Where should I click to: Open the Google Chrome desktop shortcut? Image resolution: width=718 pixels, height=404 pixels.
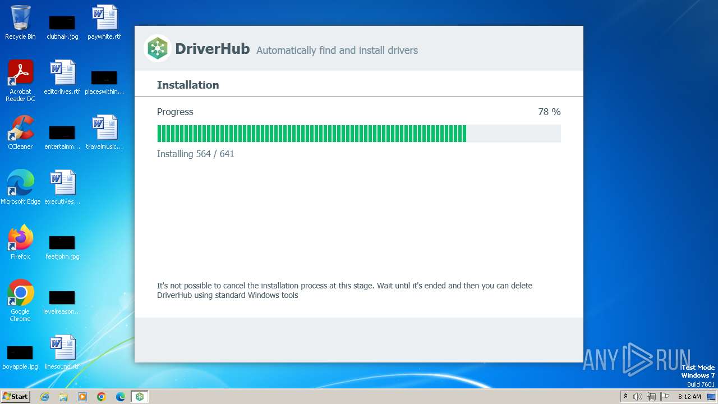point(20,301)
